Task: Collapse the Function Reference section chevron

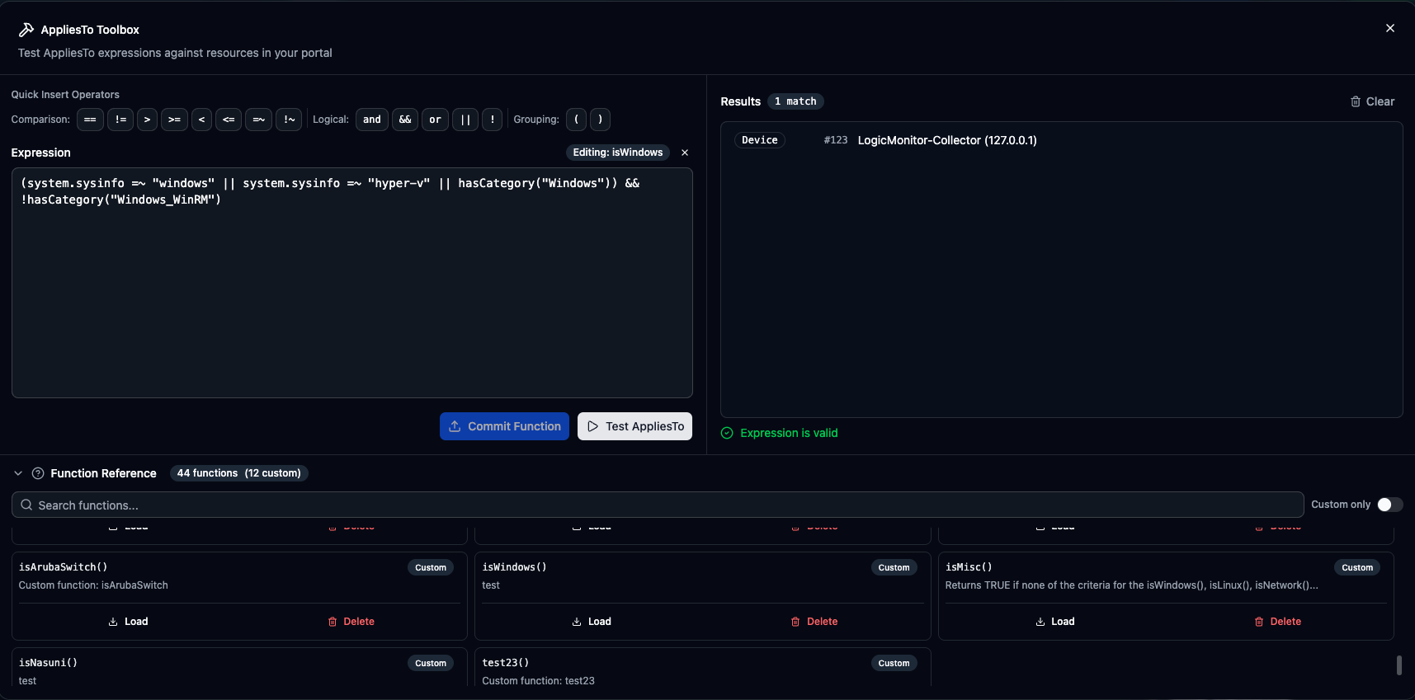Action: pyautogui.click(x=18, y=473)
